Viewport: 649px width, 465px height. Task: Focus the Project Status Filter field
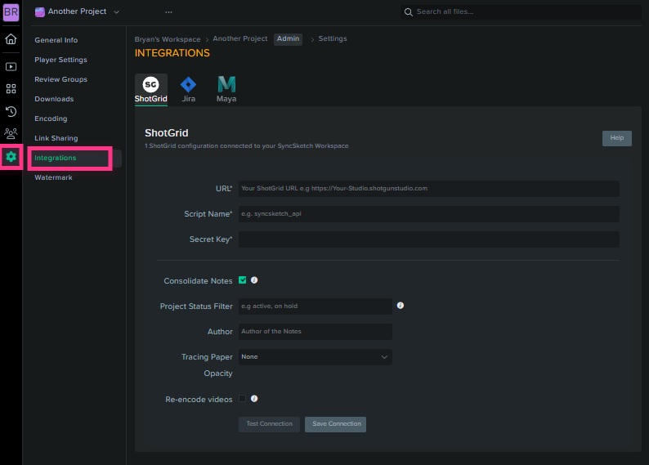(x=315, y=306)
